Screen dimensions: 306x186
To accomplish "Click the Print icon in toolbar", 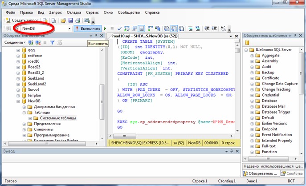I will pos(78,20).
